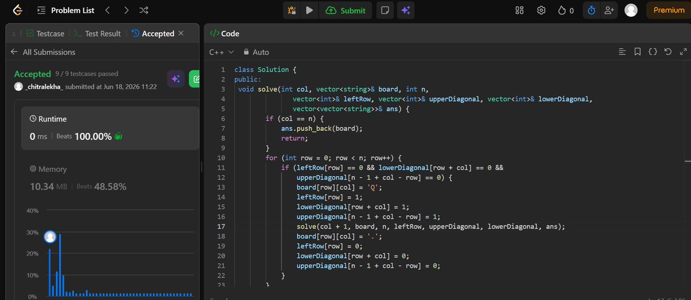
Task: Click "9 / 9 testcases passed" text
Action: pos(87,74)
